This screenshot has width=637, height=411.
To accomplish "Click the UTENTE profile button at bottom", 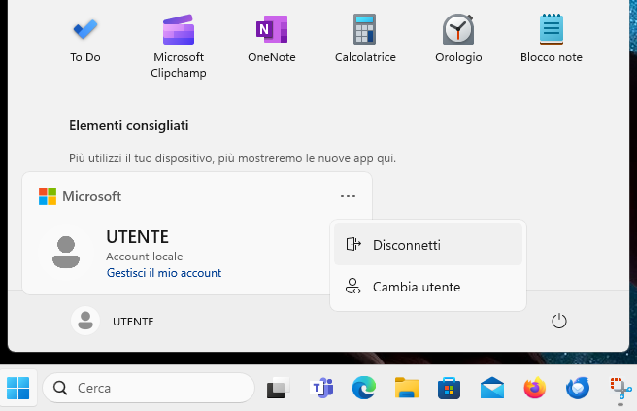I will 113,322.
